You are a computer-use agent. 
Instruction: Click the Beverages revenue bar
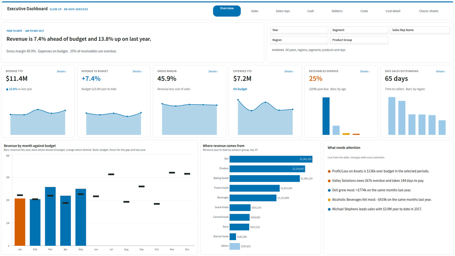[253, 198]
